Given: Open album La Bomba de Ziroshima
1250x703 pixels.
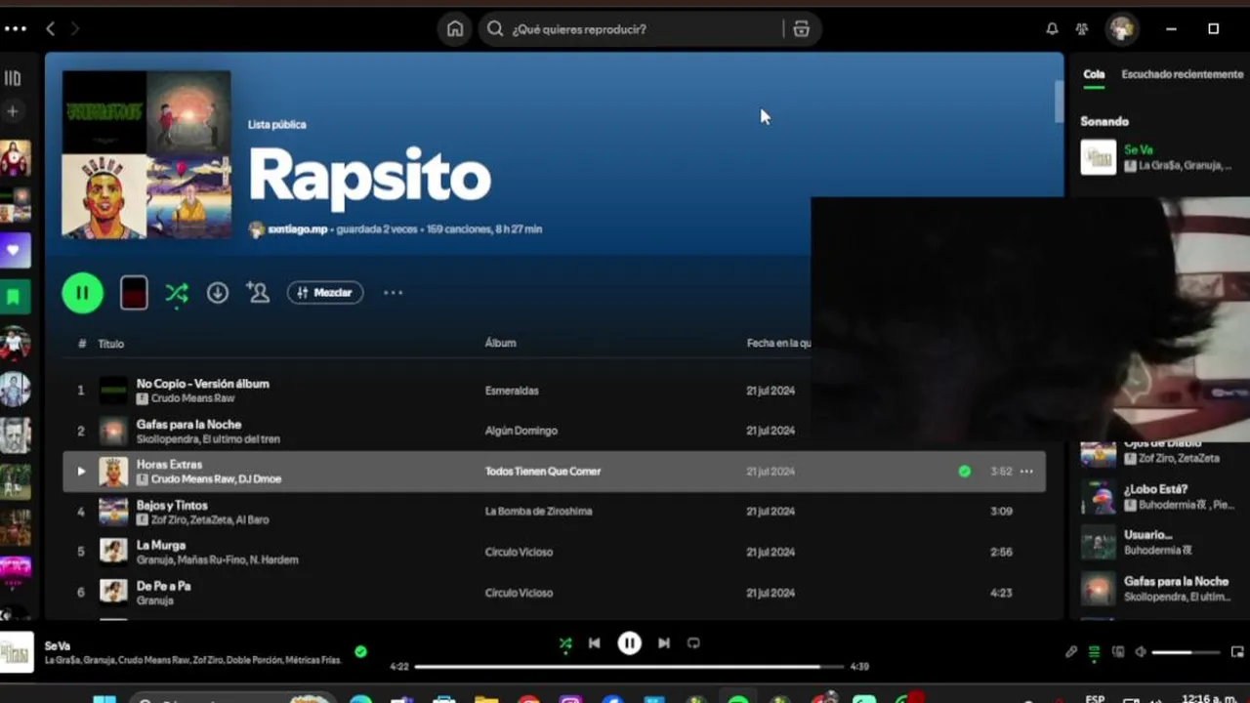Looking at the screenshot, I should [538, 512].
